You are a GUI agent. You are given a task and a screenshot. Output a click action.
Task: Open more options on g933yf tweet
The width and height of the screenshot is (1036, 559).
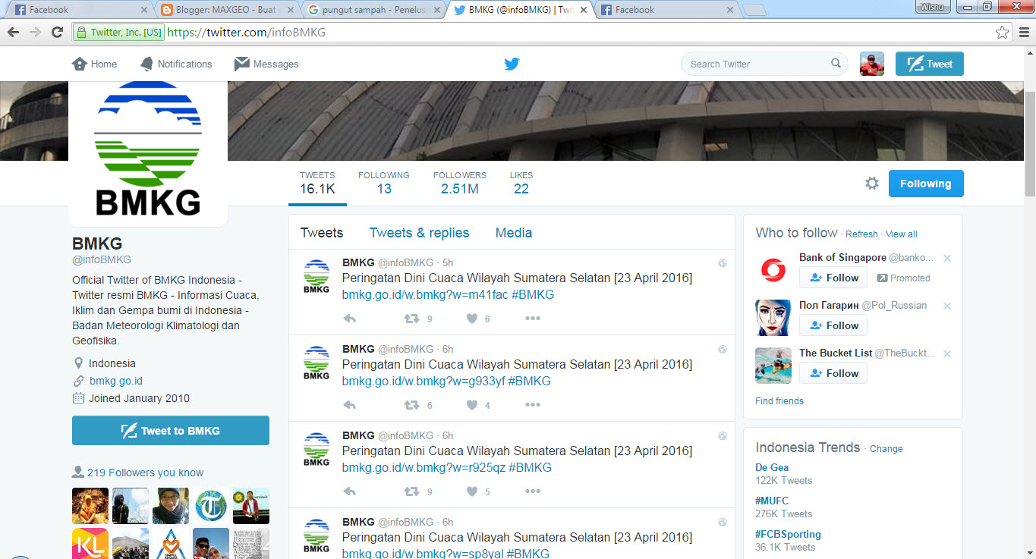(533, 405)
